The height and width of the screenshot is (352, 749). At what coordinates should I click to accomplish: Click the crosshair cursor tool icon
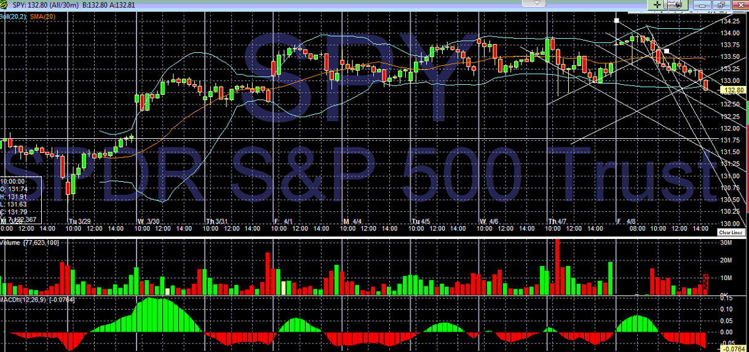(657, 4)
